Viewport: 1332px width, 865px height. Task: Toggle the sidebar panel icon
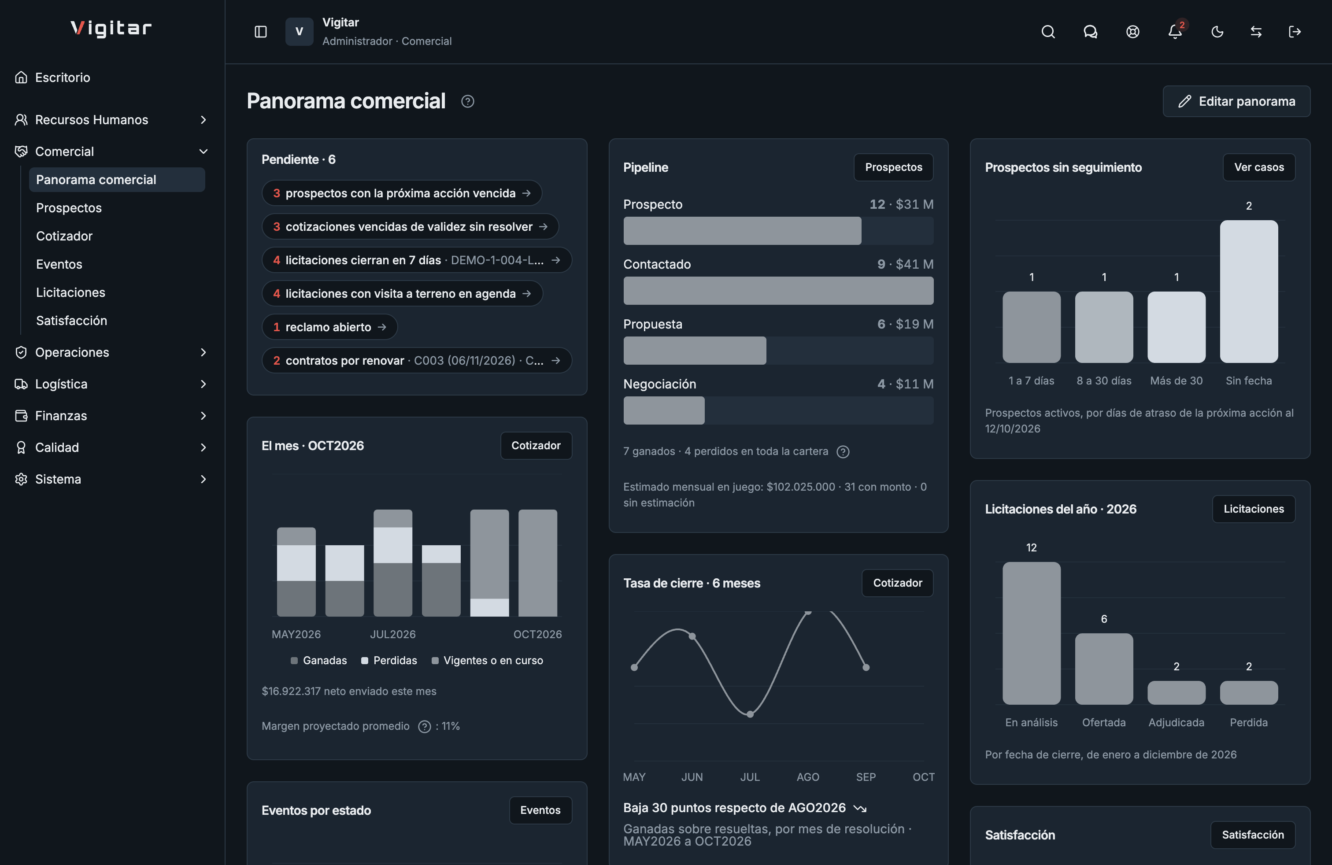tap(261, 32)
